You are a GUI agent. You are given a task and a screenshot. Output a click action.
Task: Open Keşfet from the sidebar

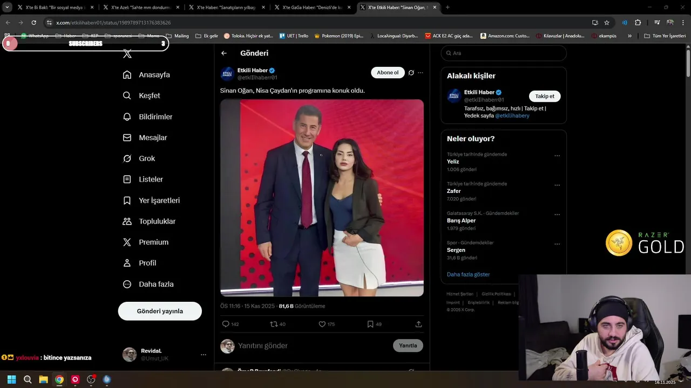tap(141, 95)
